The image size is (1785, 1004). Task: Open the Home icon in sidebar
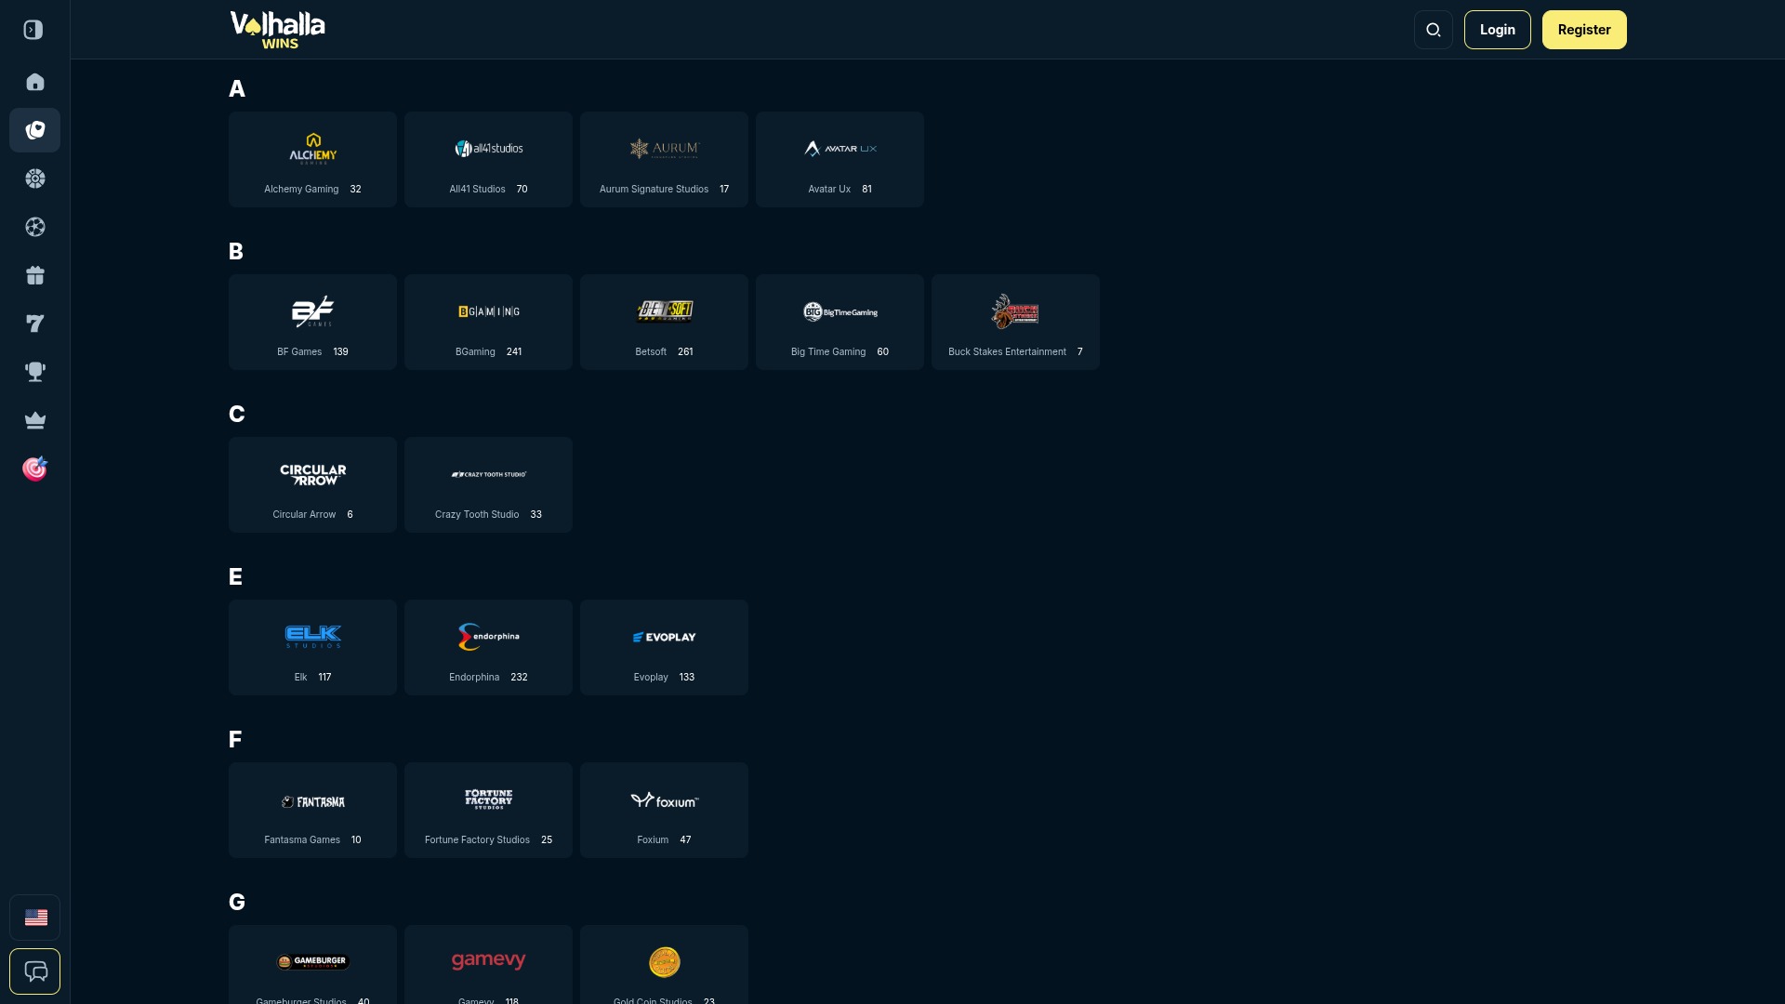pyautogui.click(x=34, y=82)
